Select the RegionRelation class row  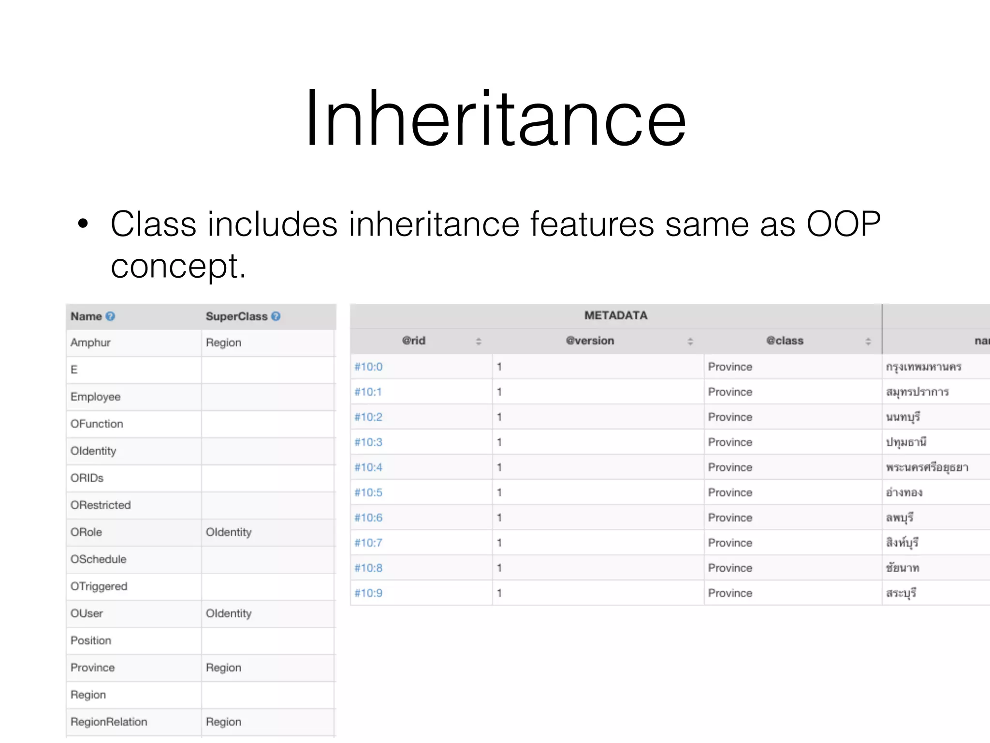(x=109, y=722)
